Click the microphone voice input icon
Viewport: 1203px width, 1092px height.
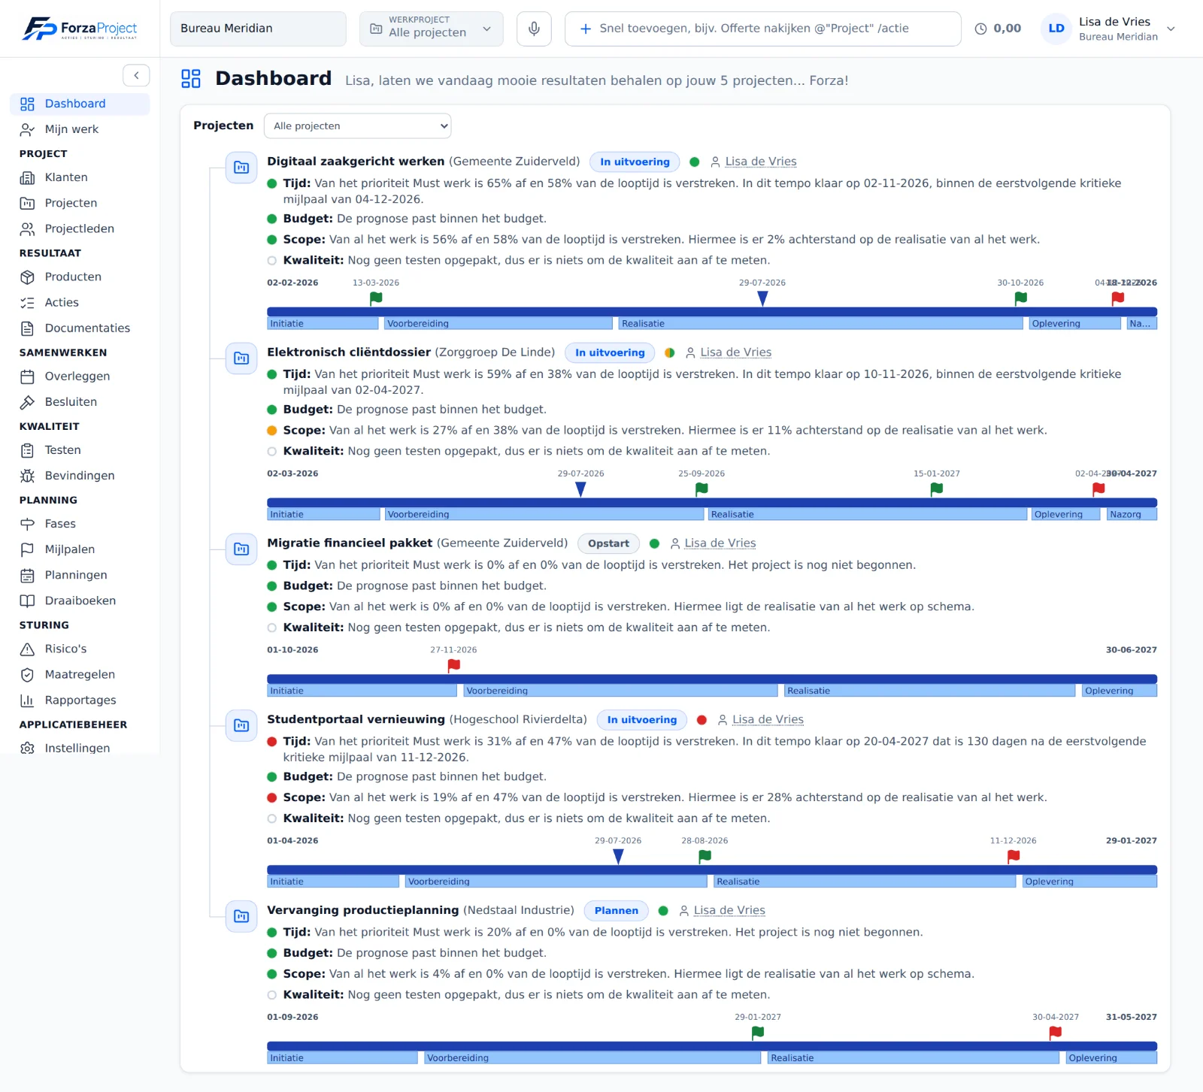tap(534, 29)
